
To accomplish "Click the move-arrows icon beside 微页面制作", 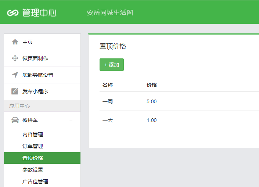I will point(15,58).
